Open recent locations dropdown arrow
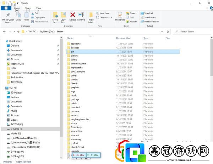The height and width of the screenshot is (164, 213). click(x=15, y=32)
